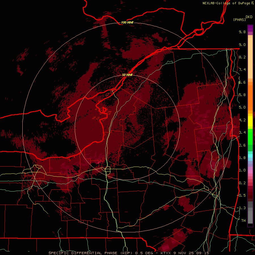Click the DKD label above the color scale
This screenshot has width=255, height=255.
tap(249, 17)
